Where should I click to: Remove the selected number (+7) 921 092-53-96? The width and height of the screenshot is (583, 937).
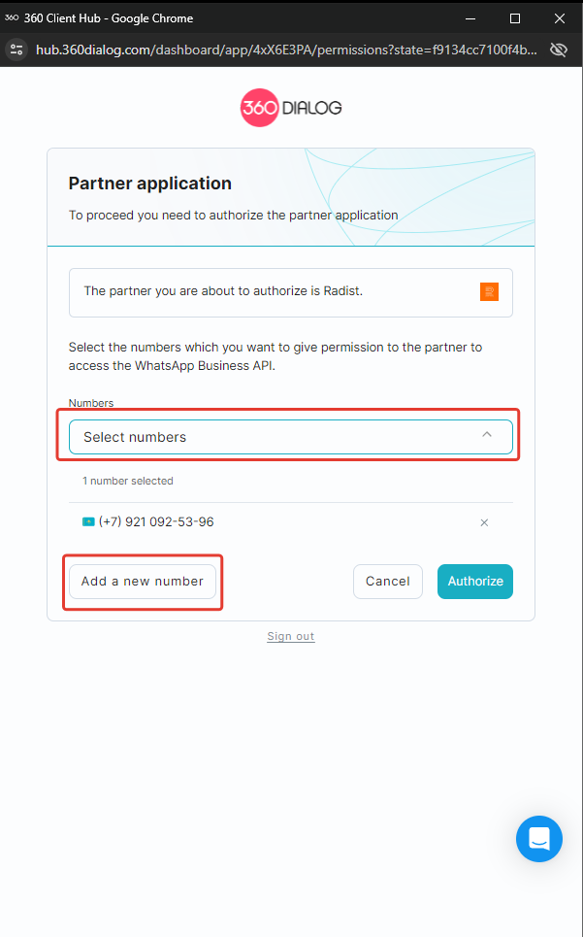(484, 522)
